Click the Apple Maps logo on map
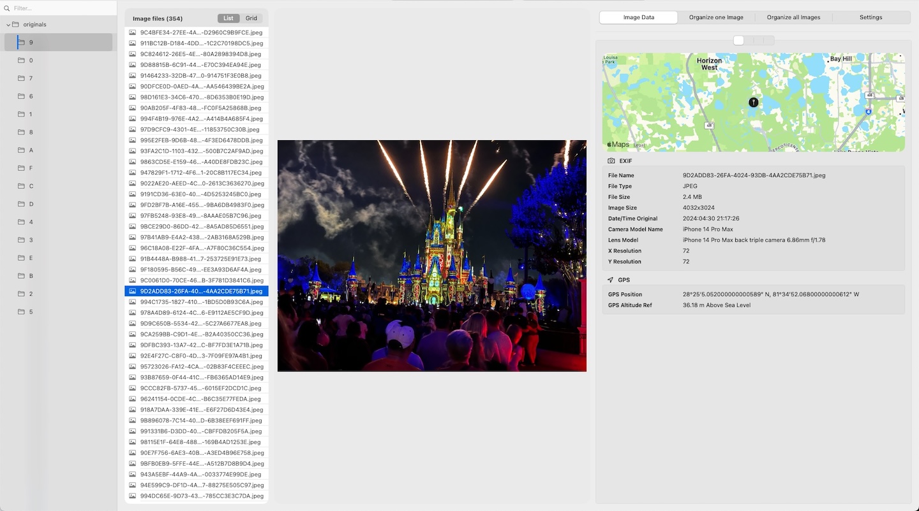Screen dimensions: 919x511 (x=617, y=145)
